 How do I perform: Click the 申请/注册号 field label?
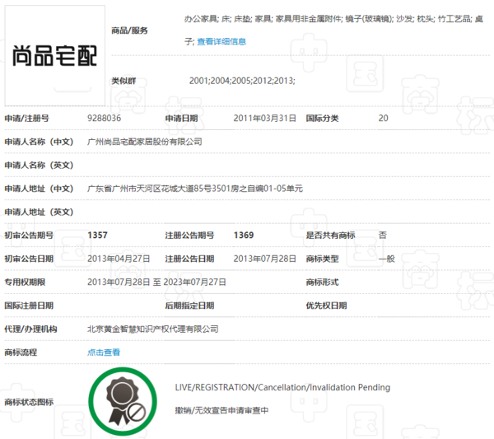(27, 118)
